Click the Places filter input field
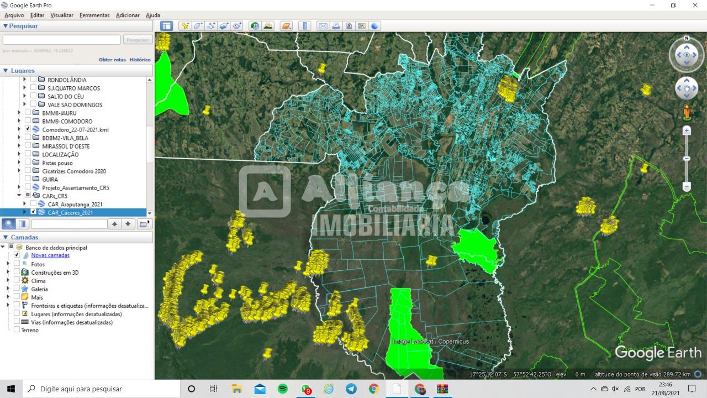Viewport: 707px width, 398px height. [x=69, y=224]
